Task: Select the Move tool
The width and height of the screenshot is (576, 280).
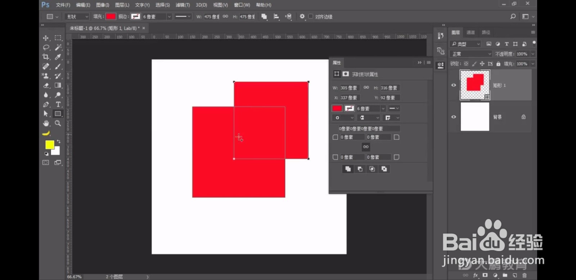Action: point(46,38)
